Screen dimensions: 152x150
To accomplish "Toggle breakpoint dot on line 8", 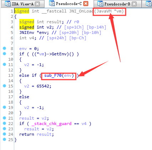I will point(5,48).
